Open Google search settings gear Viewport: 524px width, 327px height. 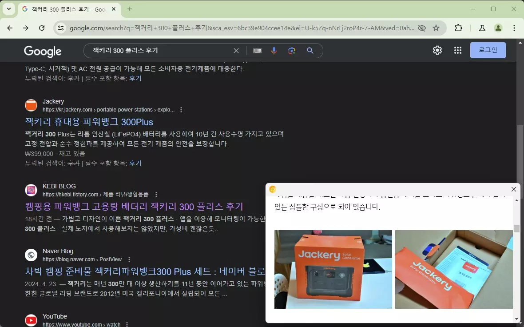pyautogui.click(x=437, y=50)
